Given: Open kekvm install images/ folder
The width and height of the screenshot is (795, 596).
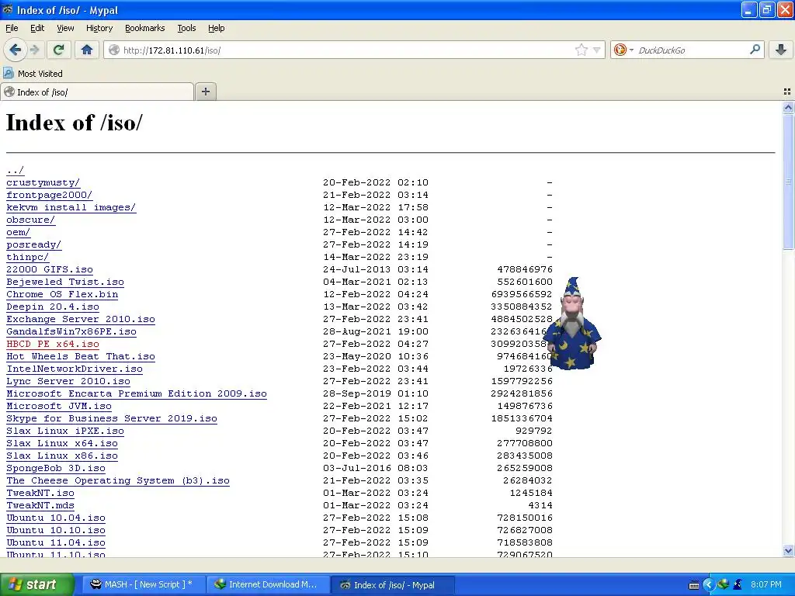Looking at the screenshot, I should tap(71, 207).
